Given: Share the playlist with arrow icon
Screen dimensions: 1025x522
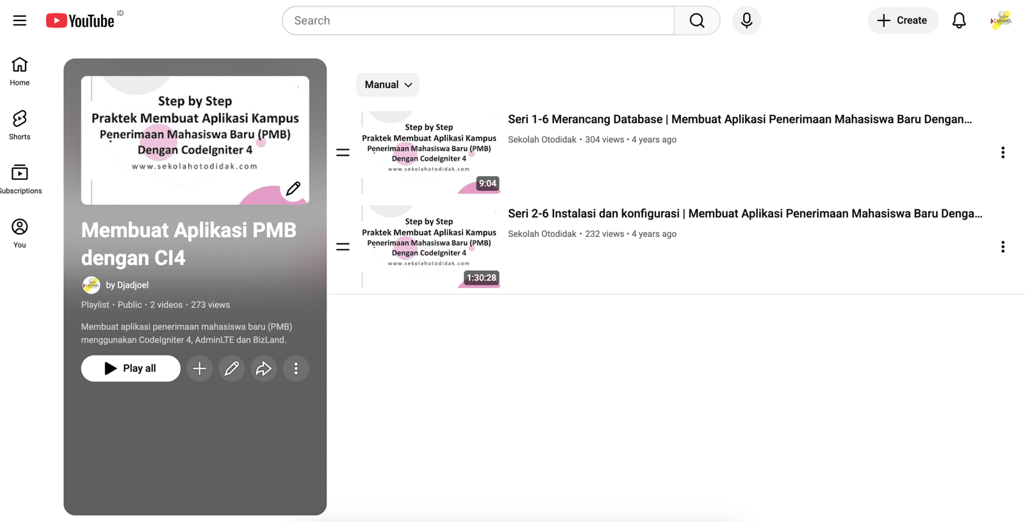Looking at the screenshot, I should click(263, 368).
